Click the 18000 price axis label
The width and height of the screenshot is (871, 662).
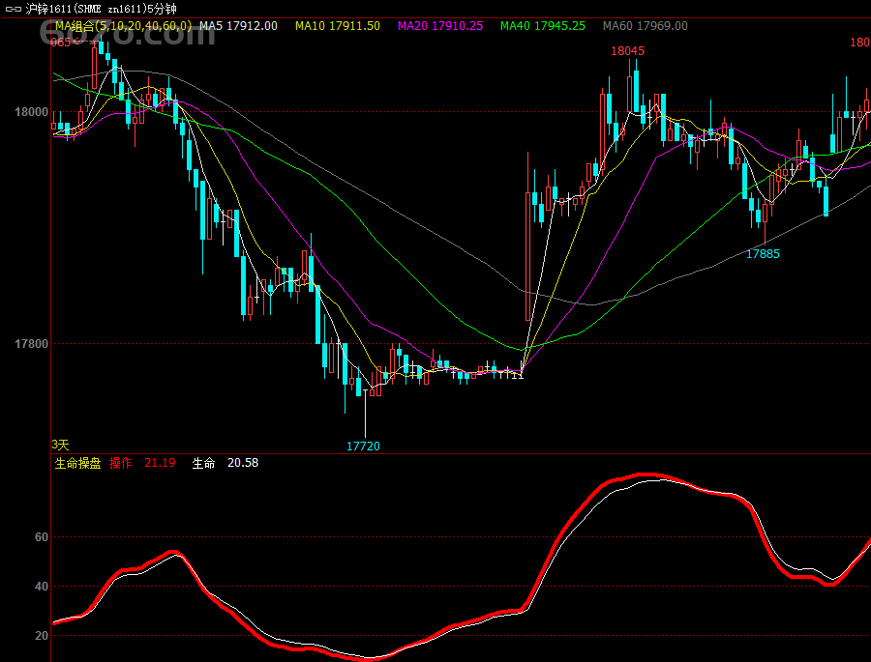pyautogui.click(x=31, y=112)
